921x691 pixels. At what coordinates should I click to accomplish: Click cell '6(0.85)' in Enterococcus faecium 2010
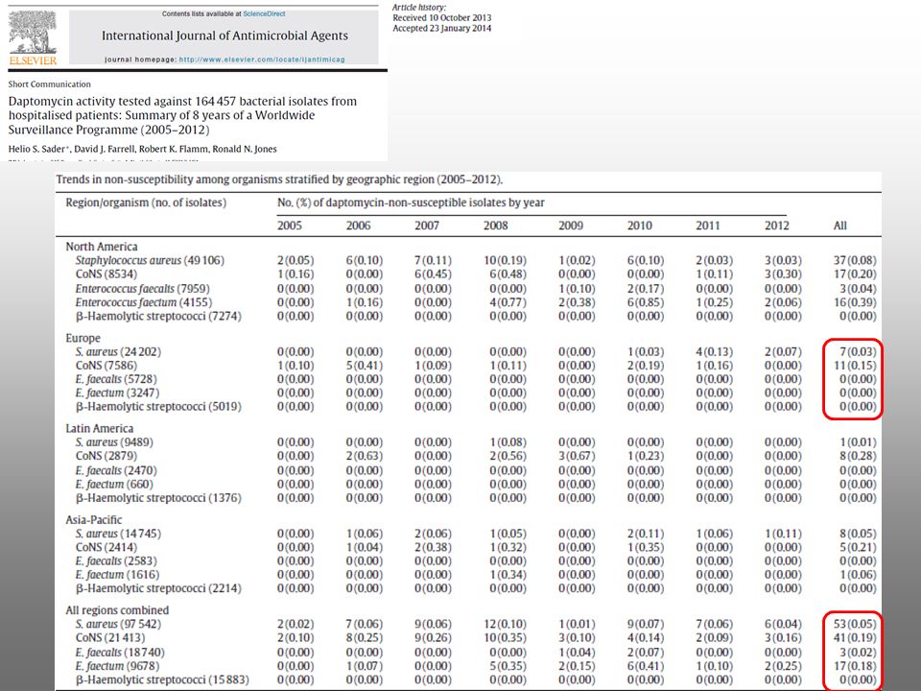[x=646, y=302]
